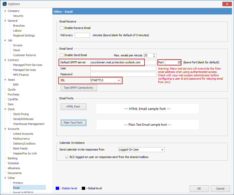The image size is (234, 195).
Task: Go to Managed Print Services options
Action: click(28, 65)
